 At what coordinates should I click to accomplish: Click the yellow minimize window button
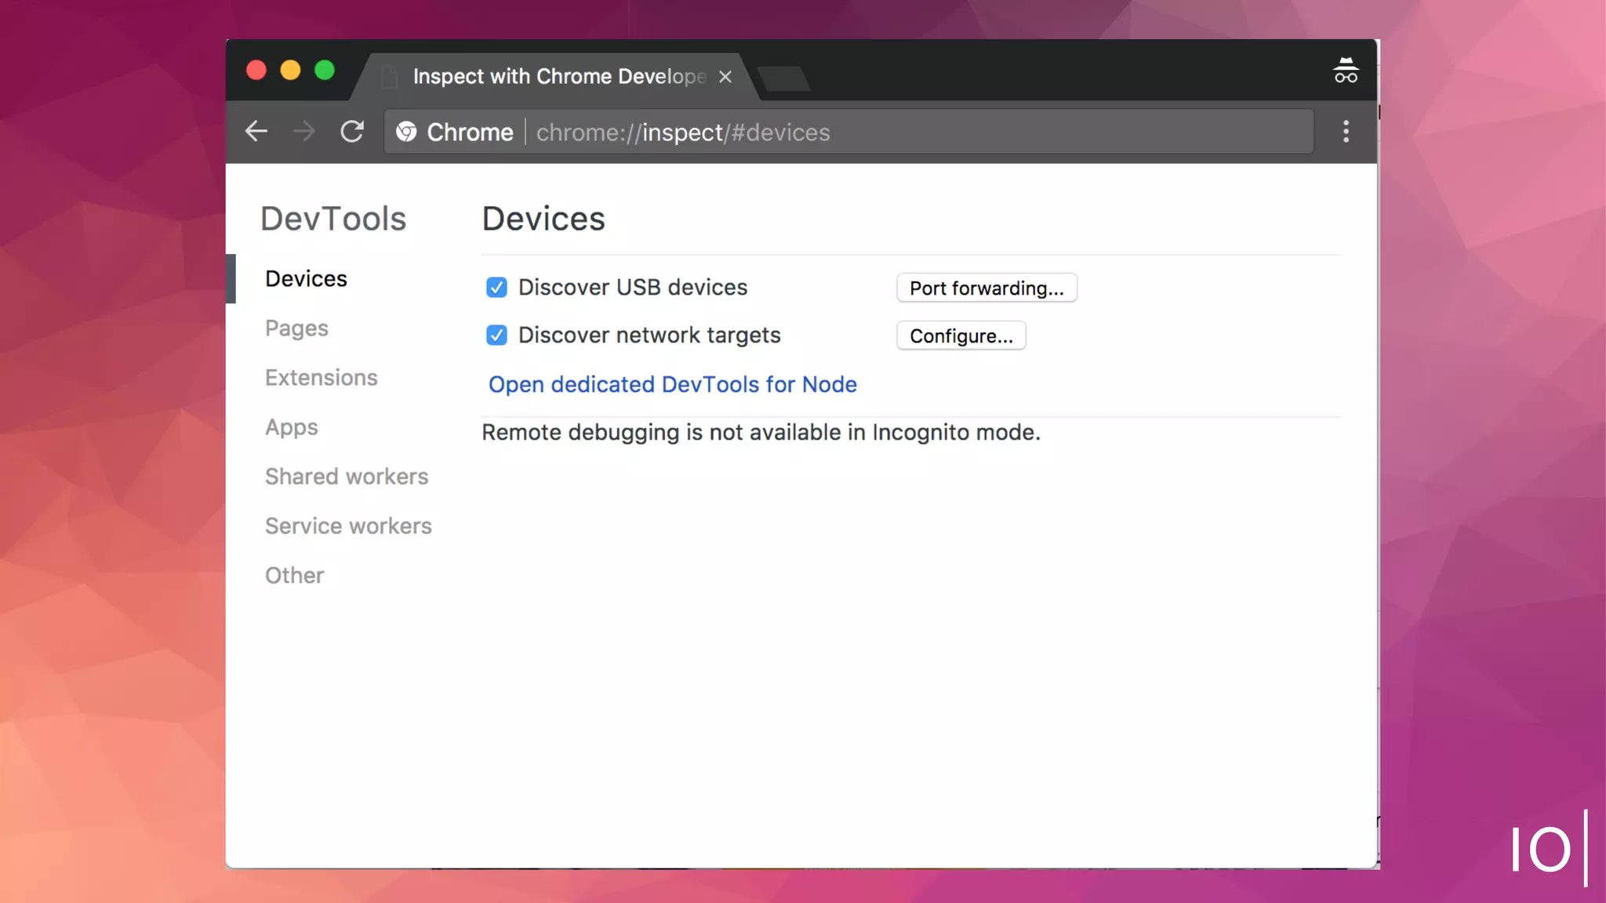tap(290, 71)
